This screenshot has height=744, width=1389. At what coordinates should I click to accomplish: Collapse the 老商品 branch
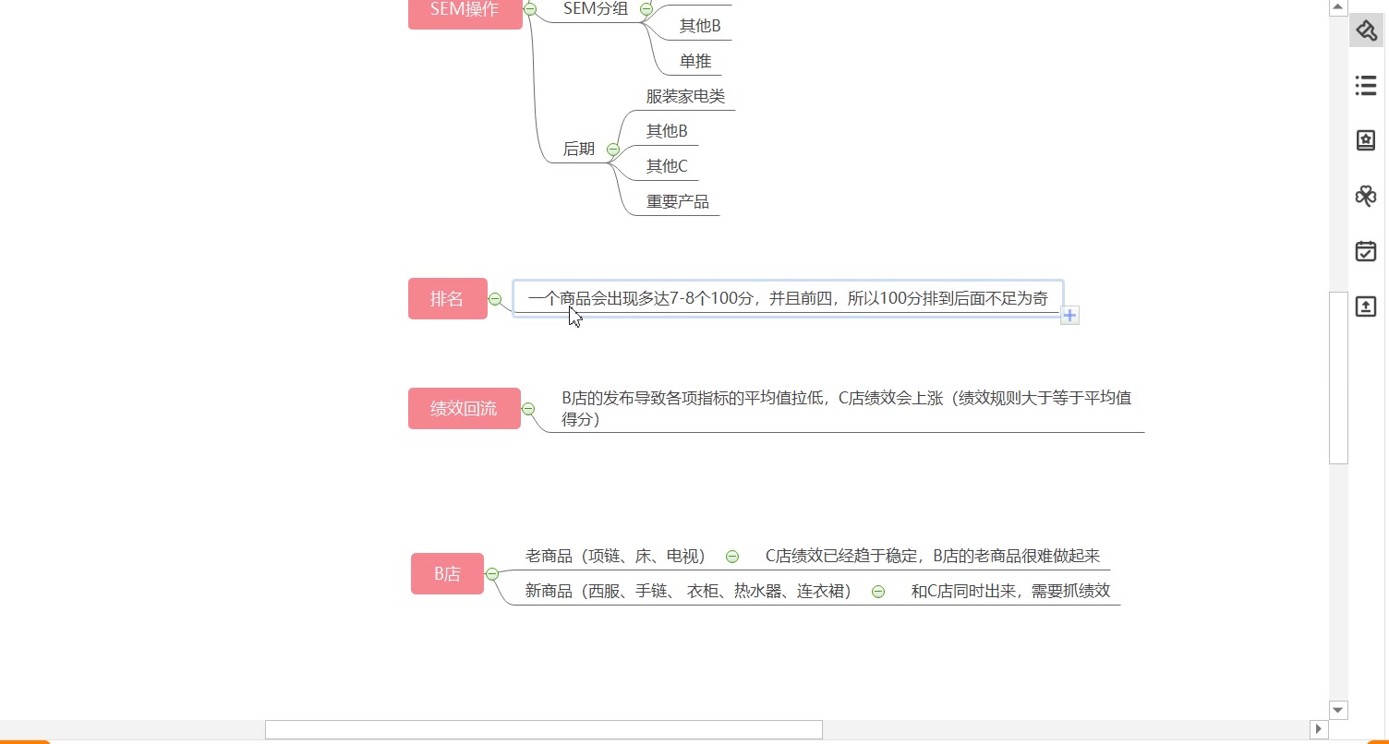click(732, 556)
